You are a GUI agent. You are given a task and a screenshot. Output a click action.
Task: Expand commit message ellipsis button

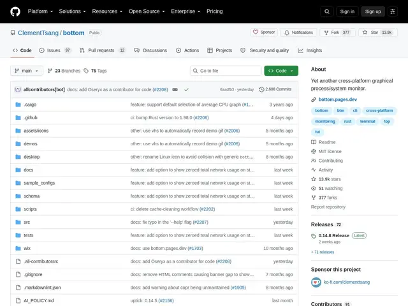pos(175,89)
